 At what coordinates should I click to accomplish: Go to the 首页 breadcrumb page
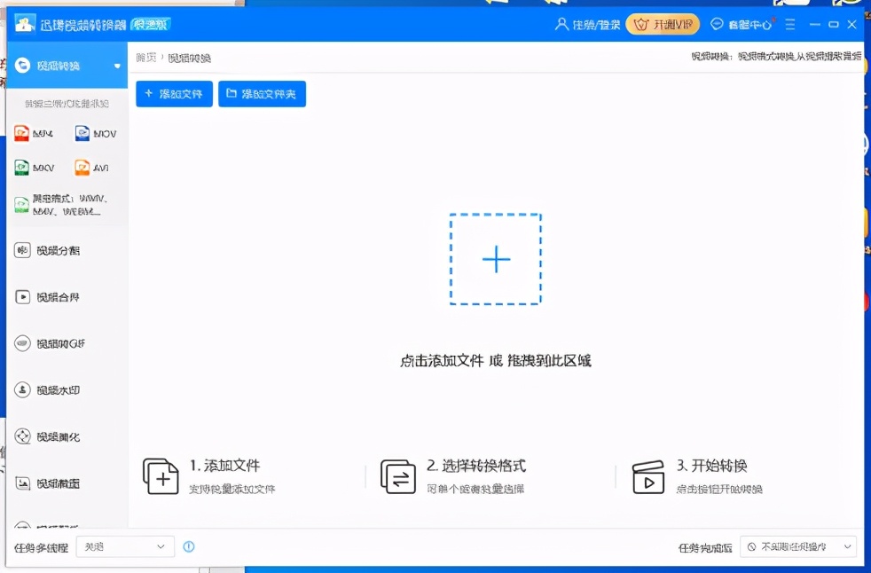click(x=145, y=58)
